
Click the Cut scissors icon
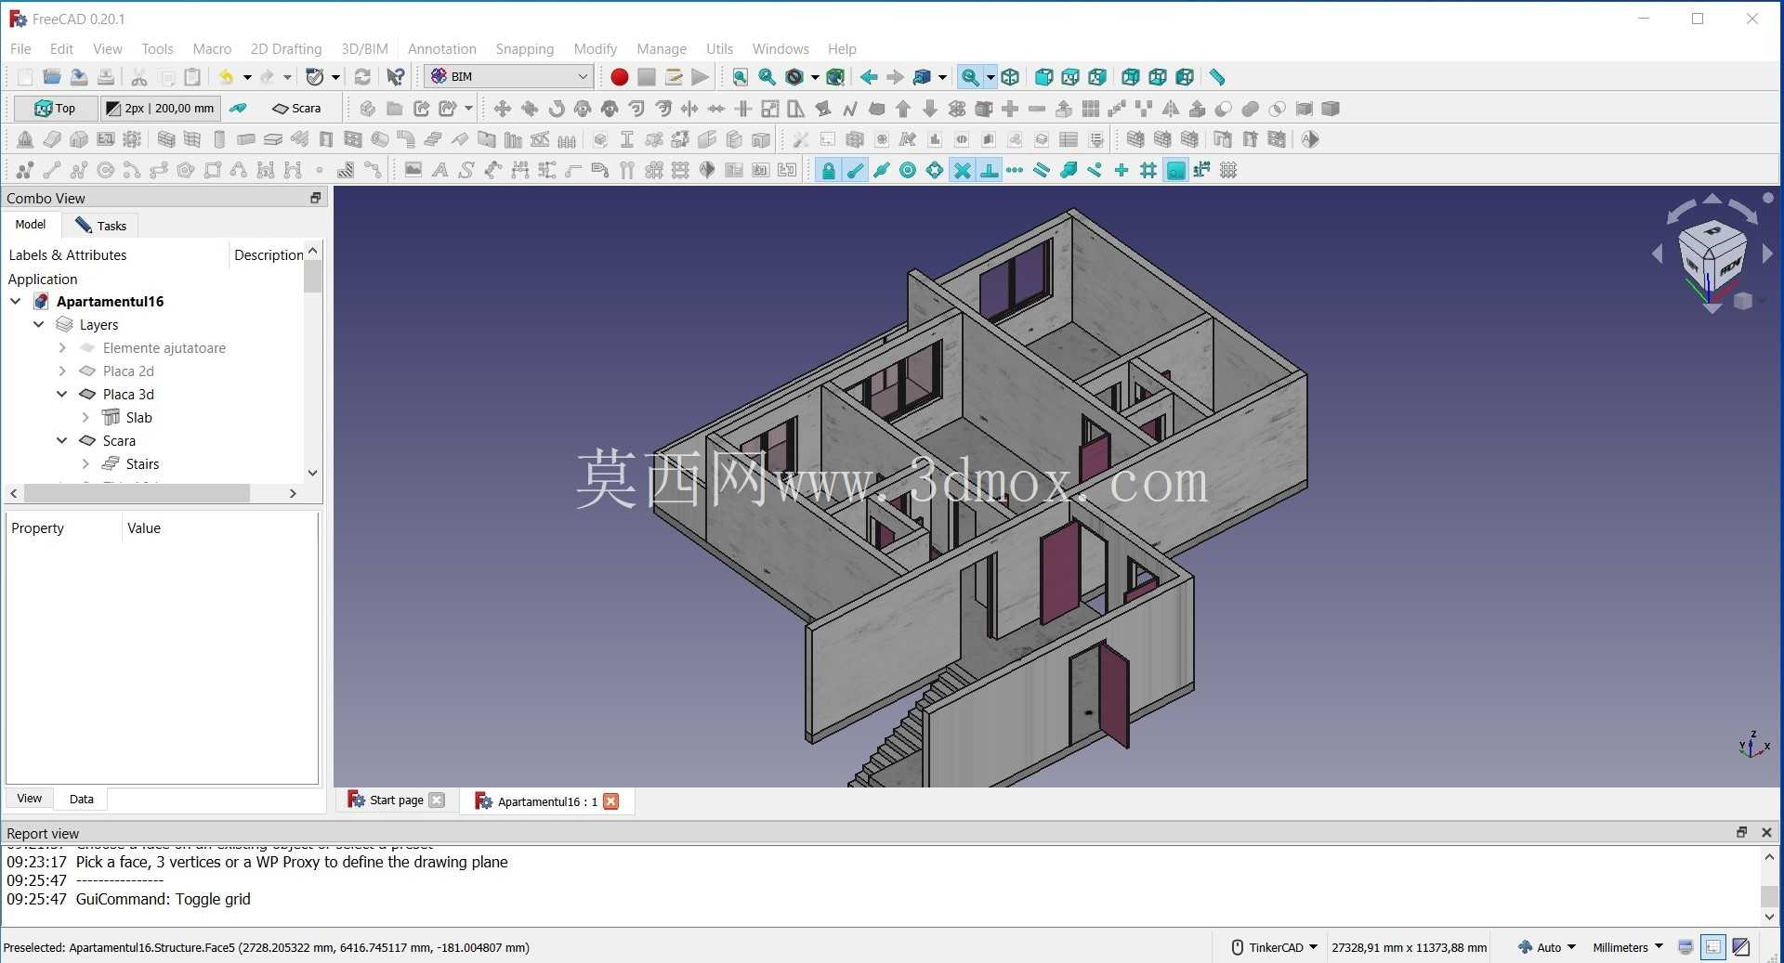click(139, 77)
